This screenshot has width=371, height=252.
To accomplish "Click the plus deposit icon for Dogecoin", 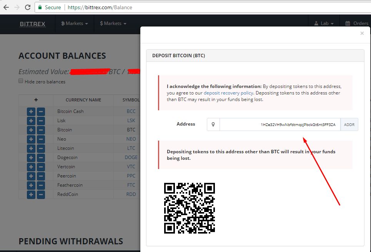I will tap(31, 157).
